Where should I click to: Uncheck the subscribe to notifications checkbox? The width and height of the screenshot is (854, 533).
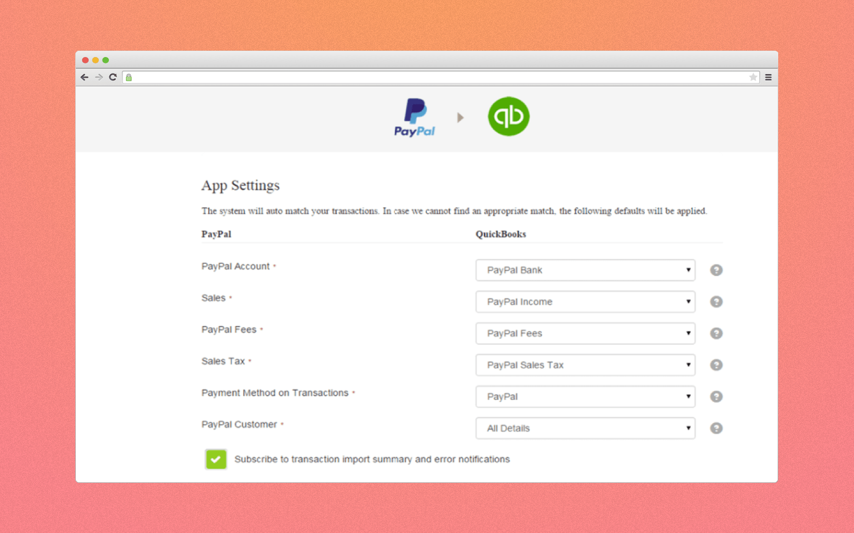[216, 459]
